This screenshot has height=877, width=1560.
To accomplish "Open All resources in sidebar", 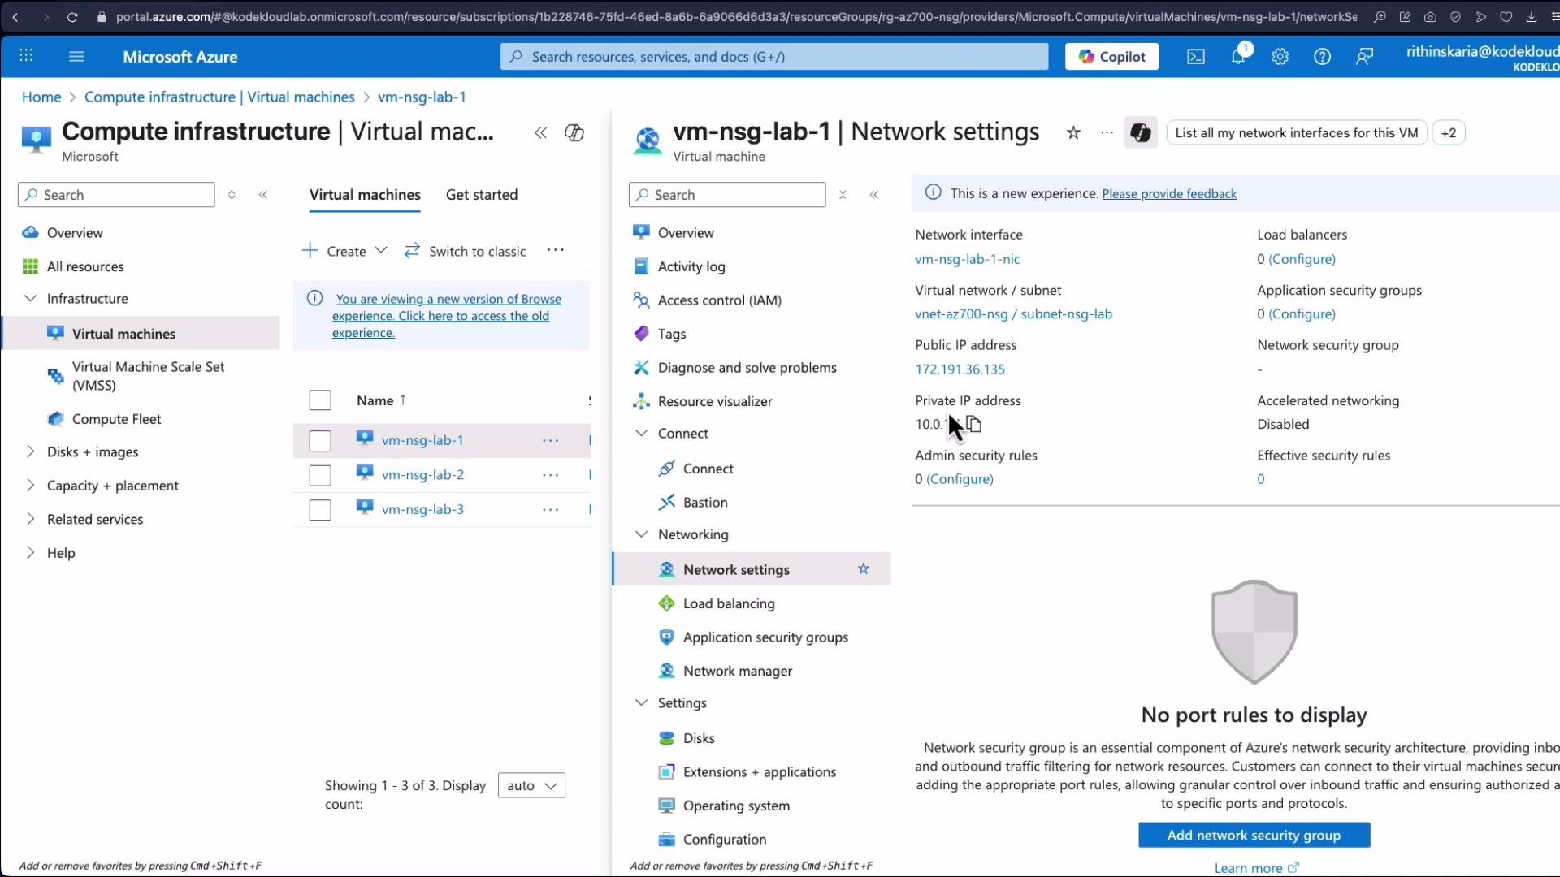I will click(85, 266).
